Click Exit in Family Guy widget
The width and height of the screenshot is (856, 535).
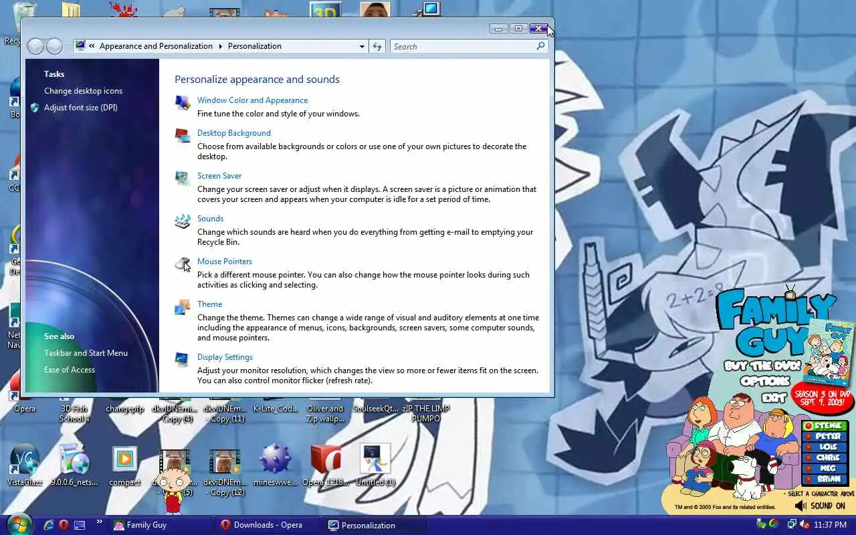[x=773, y=397]
